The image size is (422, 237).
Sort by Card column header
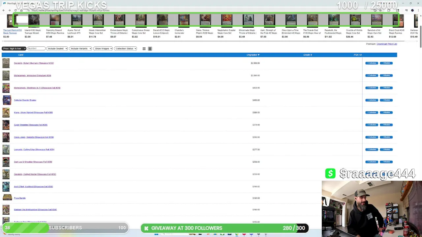click(21, 55)
